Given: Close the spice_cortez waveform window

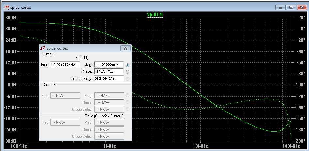Looking at the screenshot, I should (x=302, y=8).
